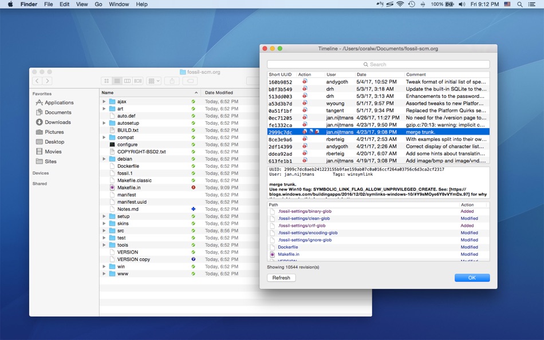
Task: Click the Time Machine menu bar icon
Action: pos(411,4)
